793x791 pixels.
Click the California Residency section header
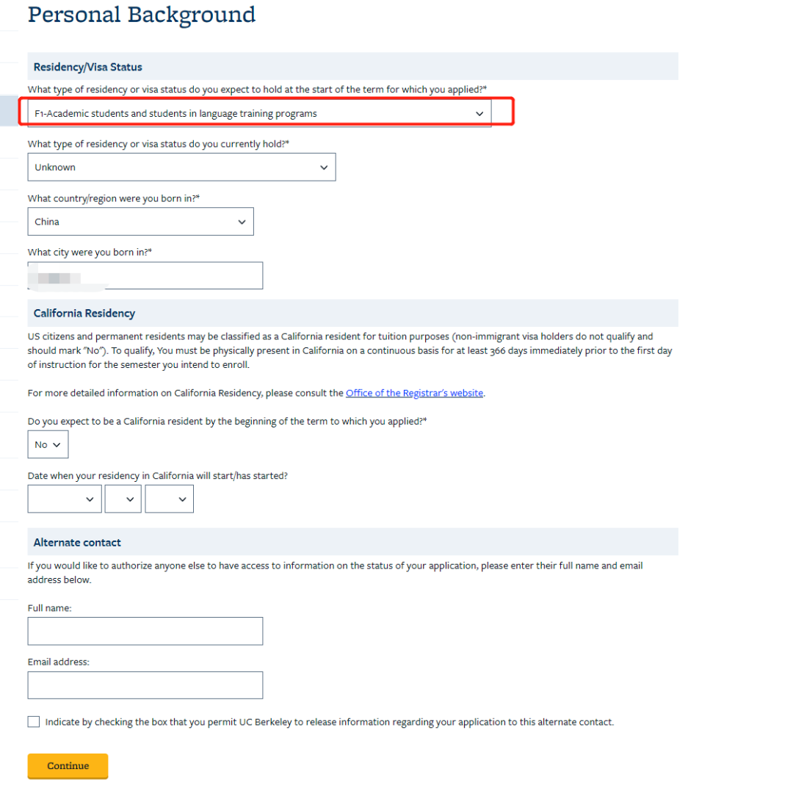point(84,314)
